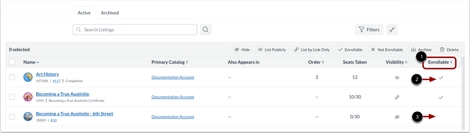Sort by the Enrollable column header

(x=440, y=62)
